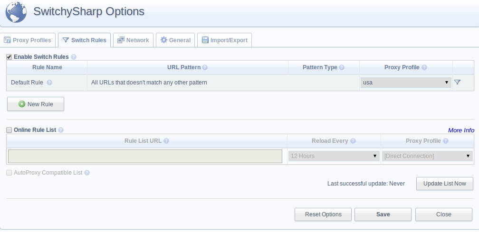The width and height of the screenshot is (479, 232).
Task: Click help icon beside Online Rule List Proxy Profile header
Action: (x=446, y=141)
